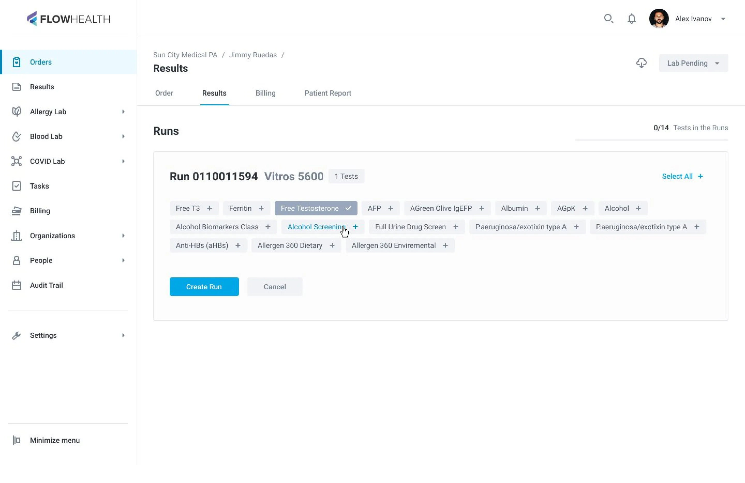Expand Blood Lab submenu arrow
Image resolution: width=745 pixels, height=483 pixels.
[123, 136]
